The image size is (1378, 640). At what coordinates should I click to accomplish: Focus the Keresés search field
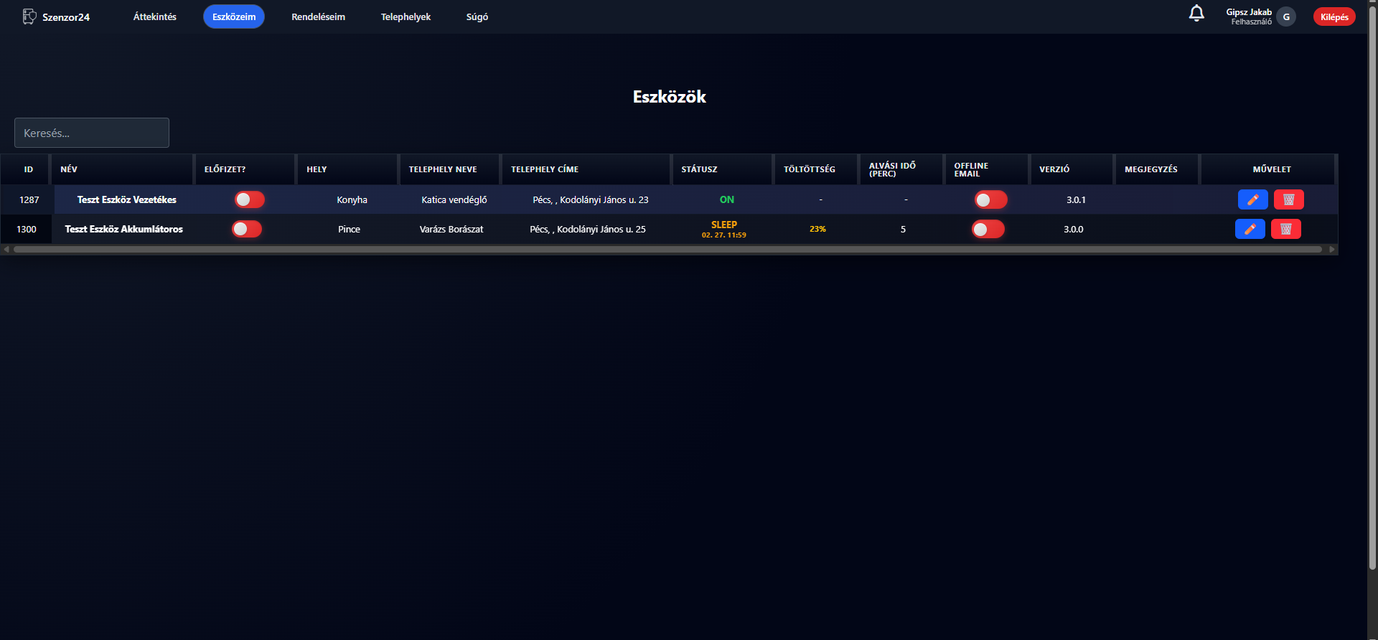[92, 133]
